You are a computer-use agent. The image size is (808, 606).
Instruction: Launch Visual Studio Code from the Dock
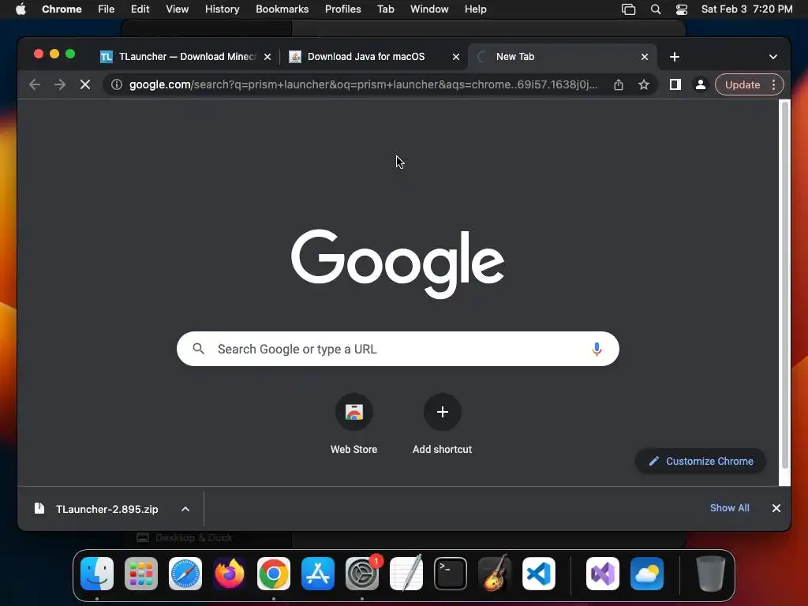pos(539,574)
